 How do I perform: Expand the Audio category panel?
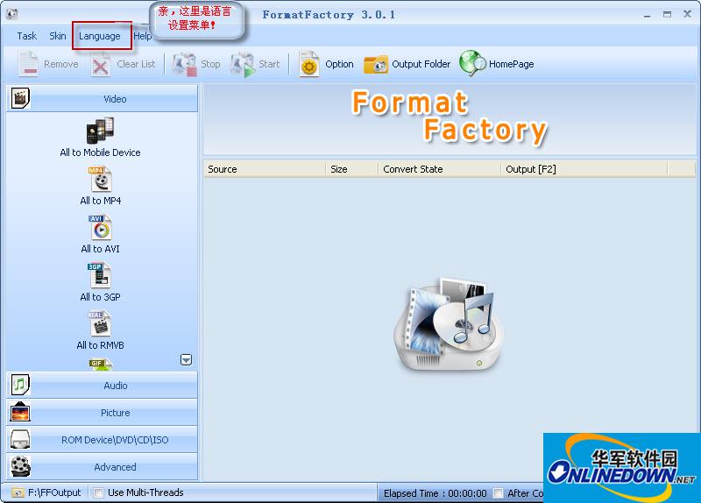(x=102, y=385)
